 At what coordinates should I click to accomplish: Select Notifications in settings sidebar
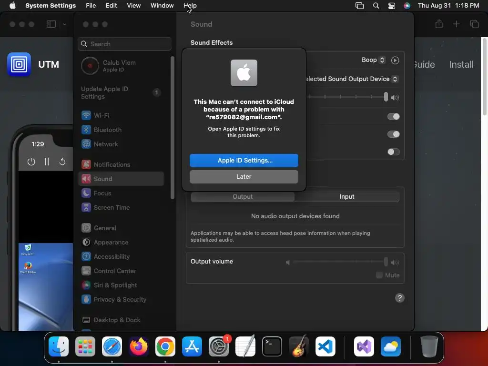(x=122, y=164)
